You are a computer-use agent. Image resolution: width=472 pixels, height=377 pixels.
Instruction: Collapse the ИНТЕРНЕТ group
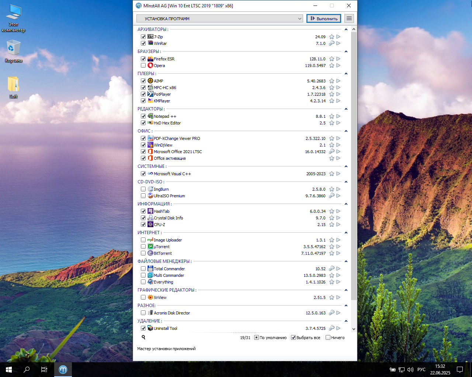coord(346,233)
